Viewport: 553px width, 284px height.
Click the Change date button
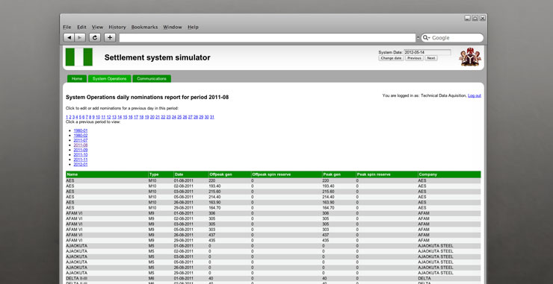tap(391, 58)
